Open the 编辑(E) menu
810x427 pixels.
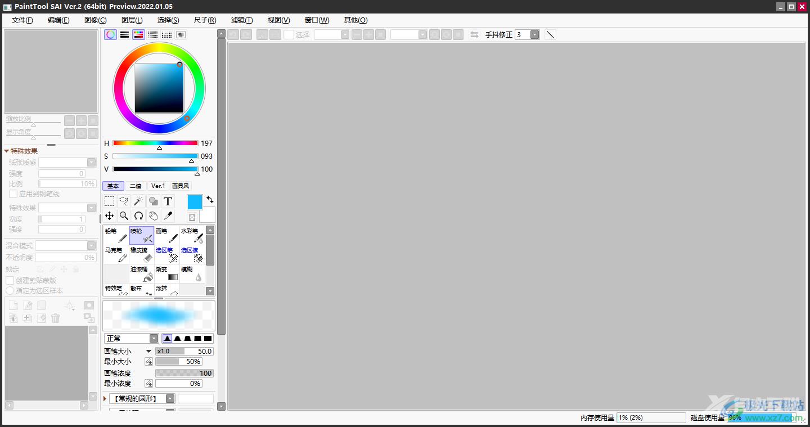(x=58, y=20)
